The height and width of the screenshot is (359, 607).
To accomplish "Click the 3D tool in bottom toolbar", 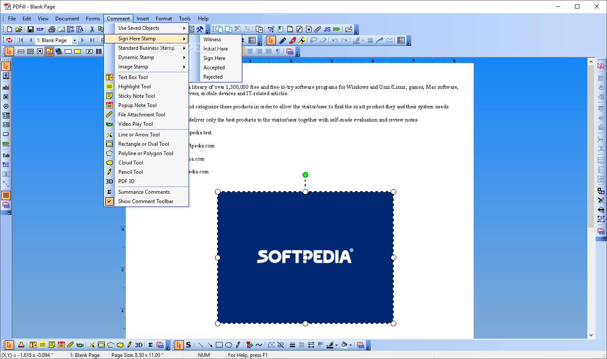I will [x=139, y=345].
